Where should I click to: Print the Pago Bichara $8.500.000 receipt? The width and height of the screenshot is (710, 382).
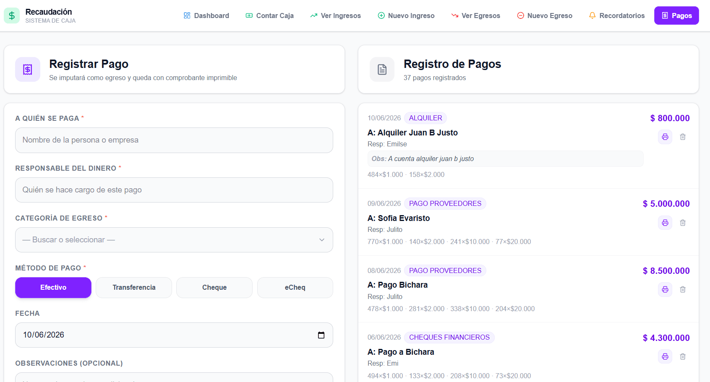click(x=665, y=289)
